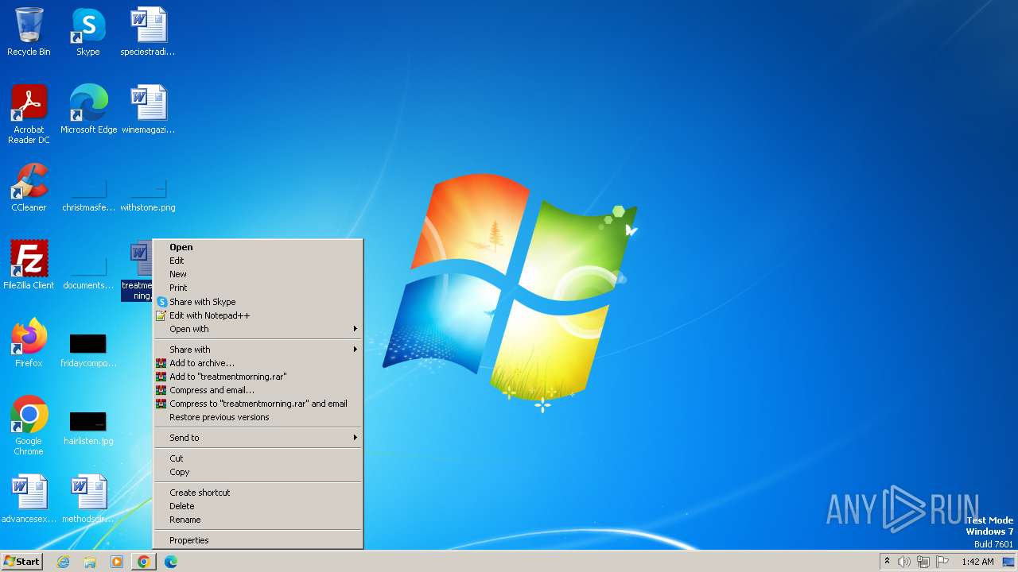
Task: Select the Firefox desktop shortcut
Action: [x=29, y=343]
